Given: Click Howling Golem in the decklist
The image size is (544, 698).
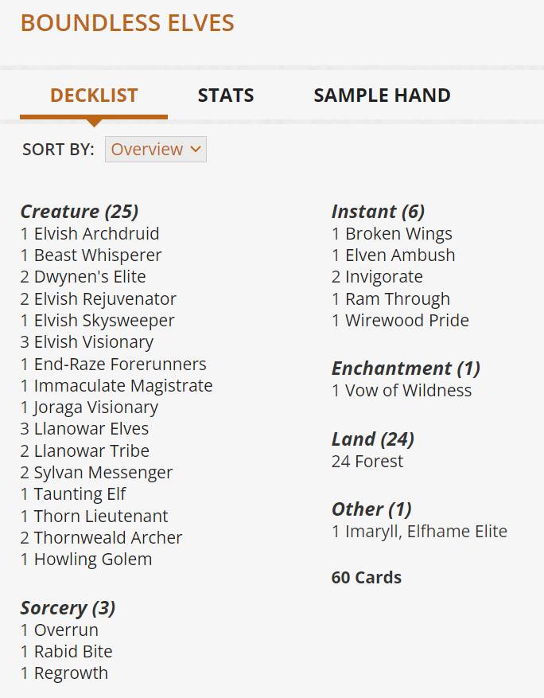Looking at the screenshot, I should [x=93, y=560].
